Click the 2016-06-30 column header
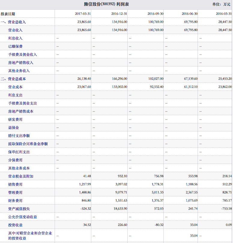 pos(190,14)
